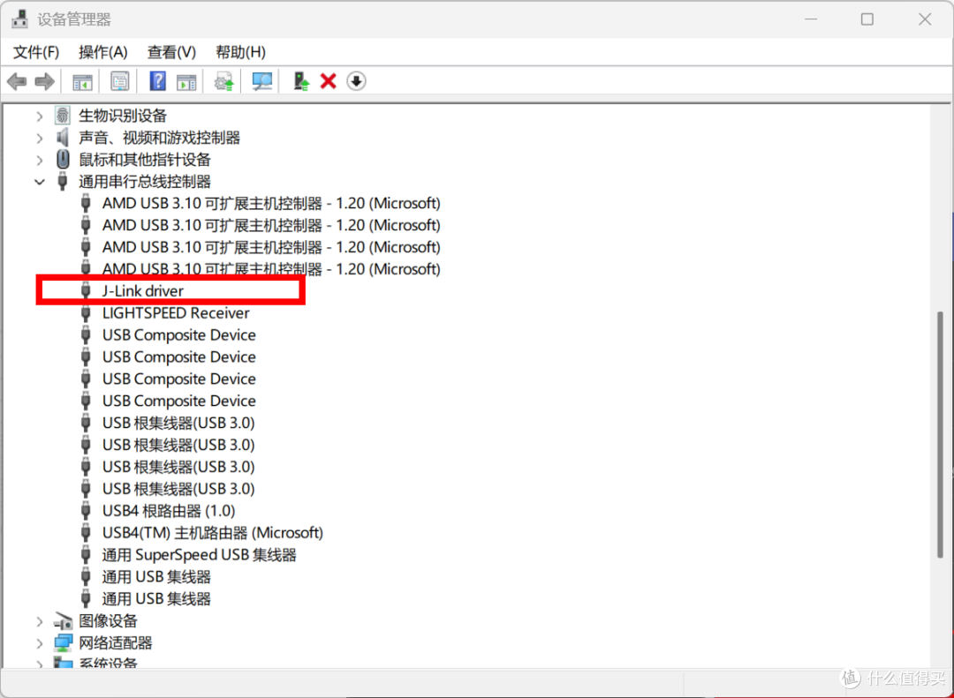Select the mouse icon of 鼠标和其他指针设备
The width and height of the screenshot is (954, 698).
click(62, 160)
